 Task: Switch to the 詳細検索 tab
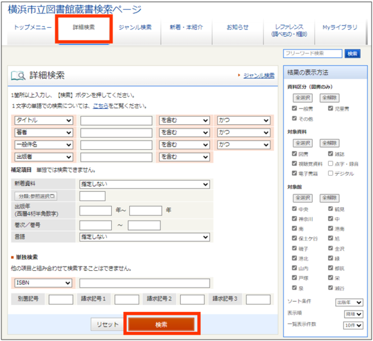click(84, 28)
